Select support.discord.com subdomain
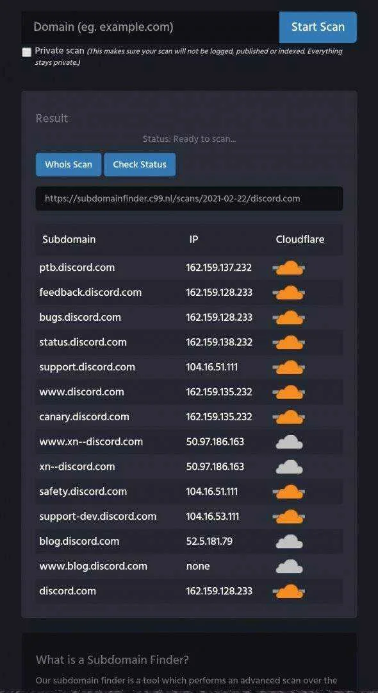 (87, 367)
